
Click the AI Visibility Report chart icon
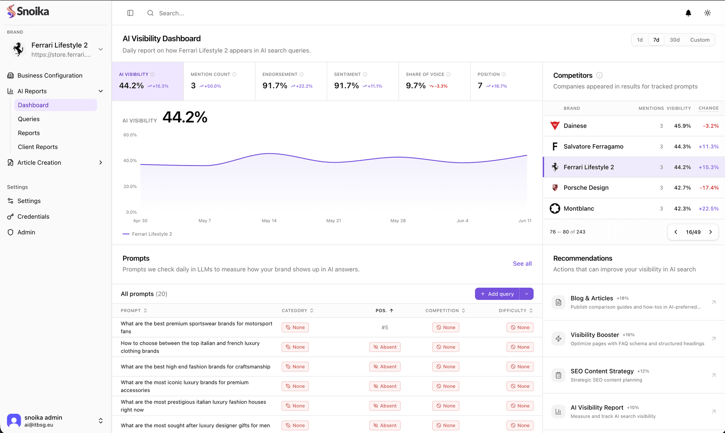[558, 412]
